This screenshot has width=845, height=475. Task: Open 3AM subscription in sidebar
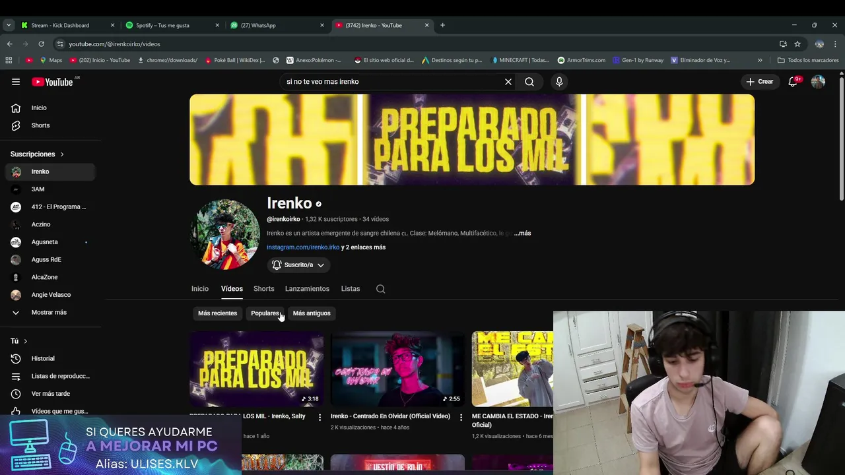(x=50, y=189)
